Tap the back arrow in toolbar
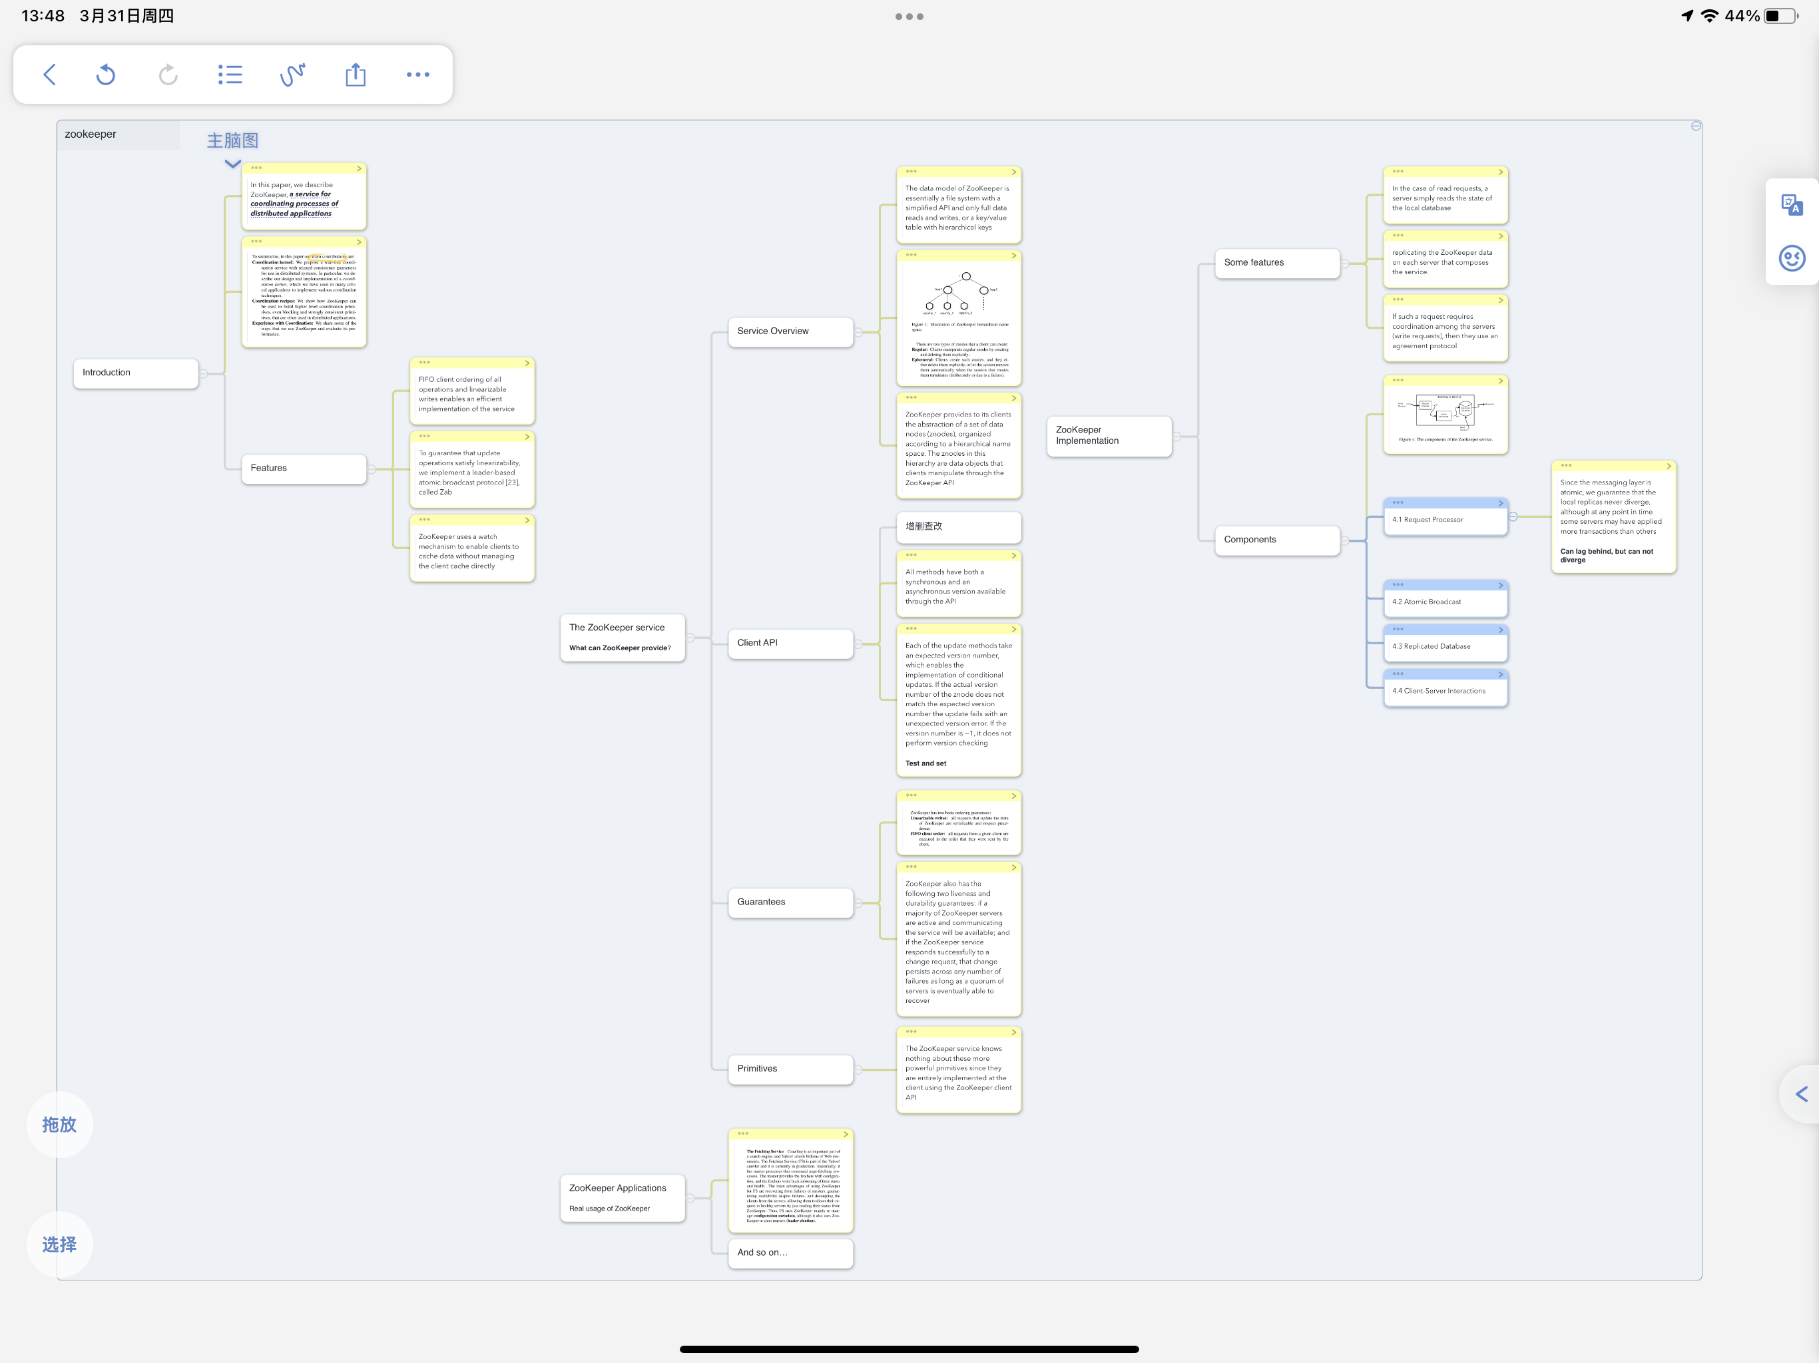This screenshot has width=1819, height=1363. [49, 75]
